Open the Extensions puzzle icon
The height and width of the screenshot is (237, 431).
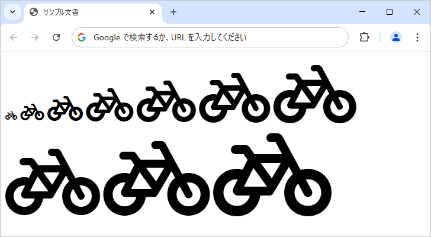tap(364, 37)
